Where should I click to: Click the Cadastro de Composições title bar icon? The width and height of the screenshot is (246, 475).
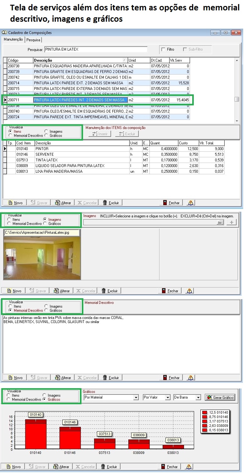click(x=4, y=32)
